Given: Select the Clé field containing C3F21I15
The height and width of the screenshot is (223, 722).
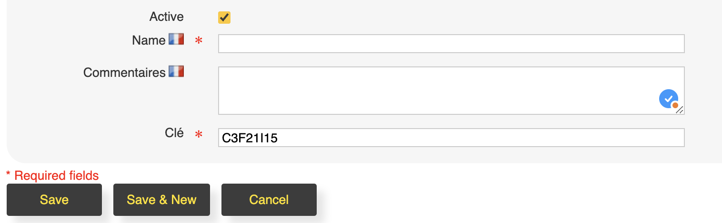Looking at the screenshot, I should (x=451, y=138).
